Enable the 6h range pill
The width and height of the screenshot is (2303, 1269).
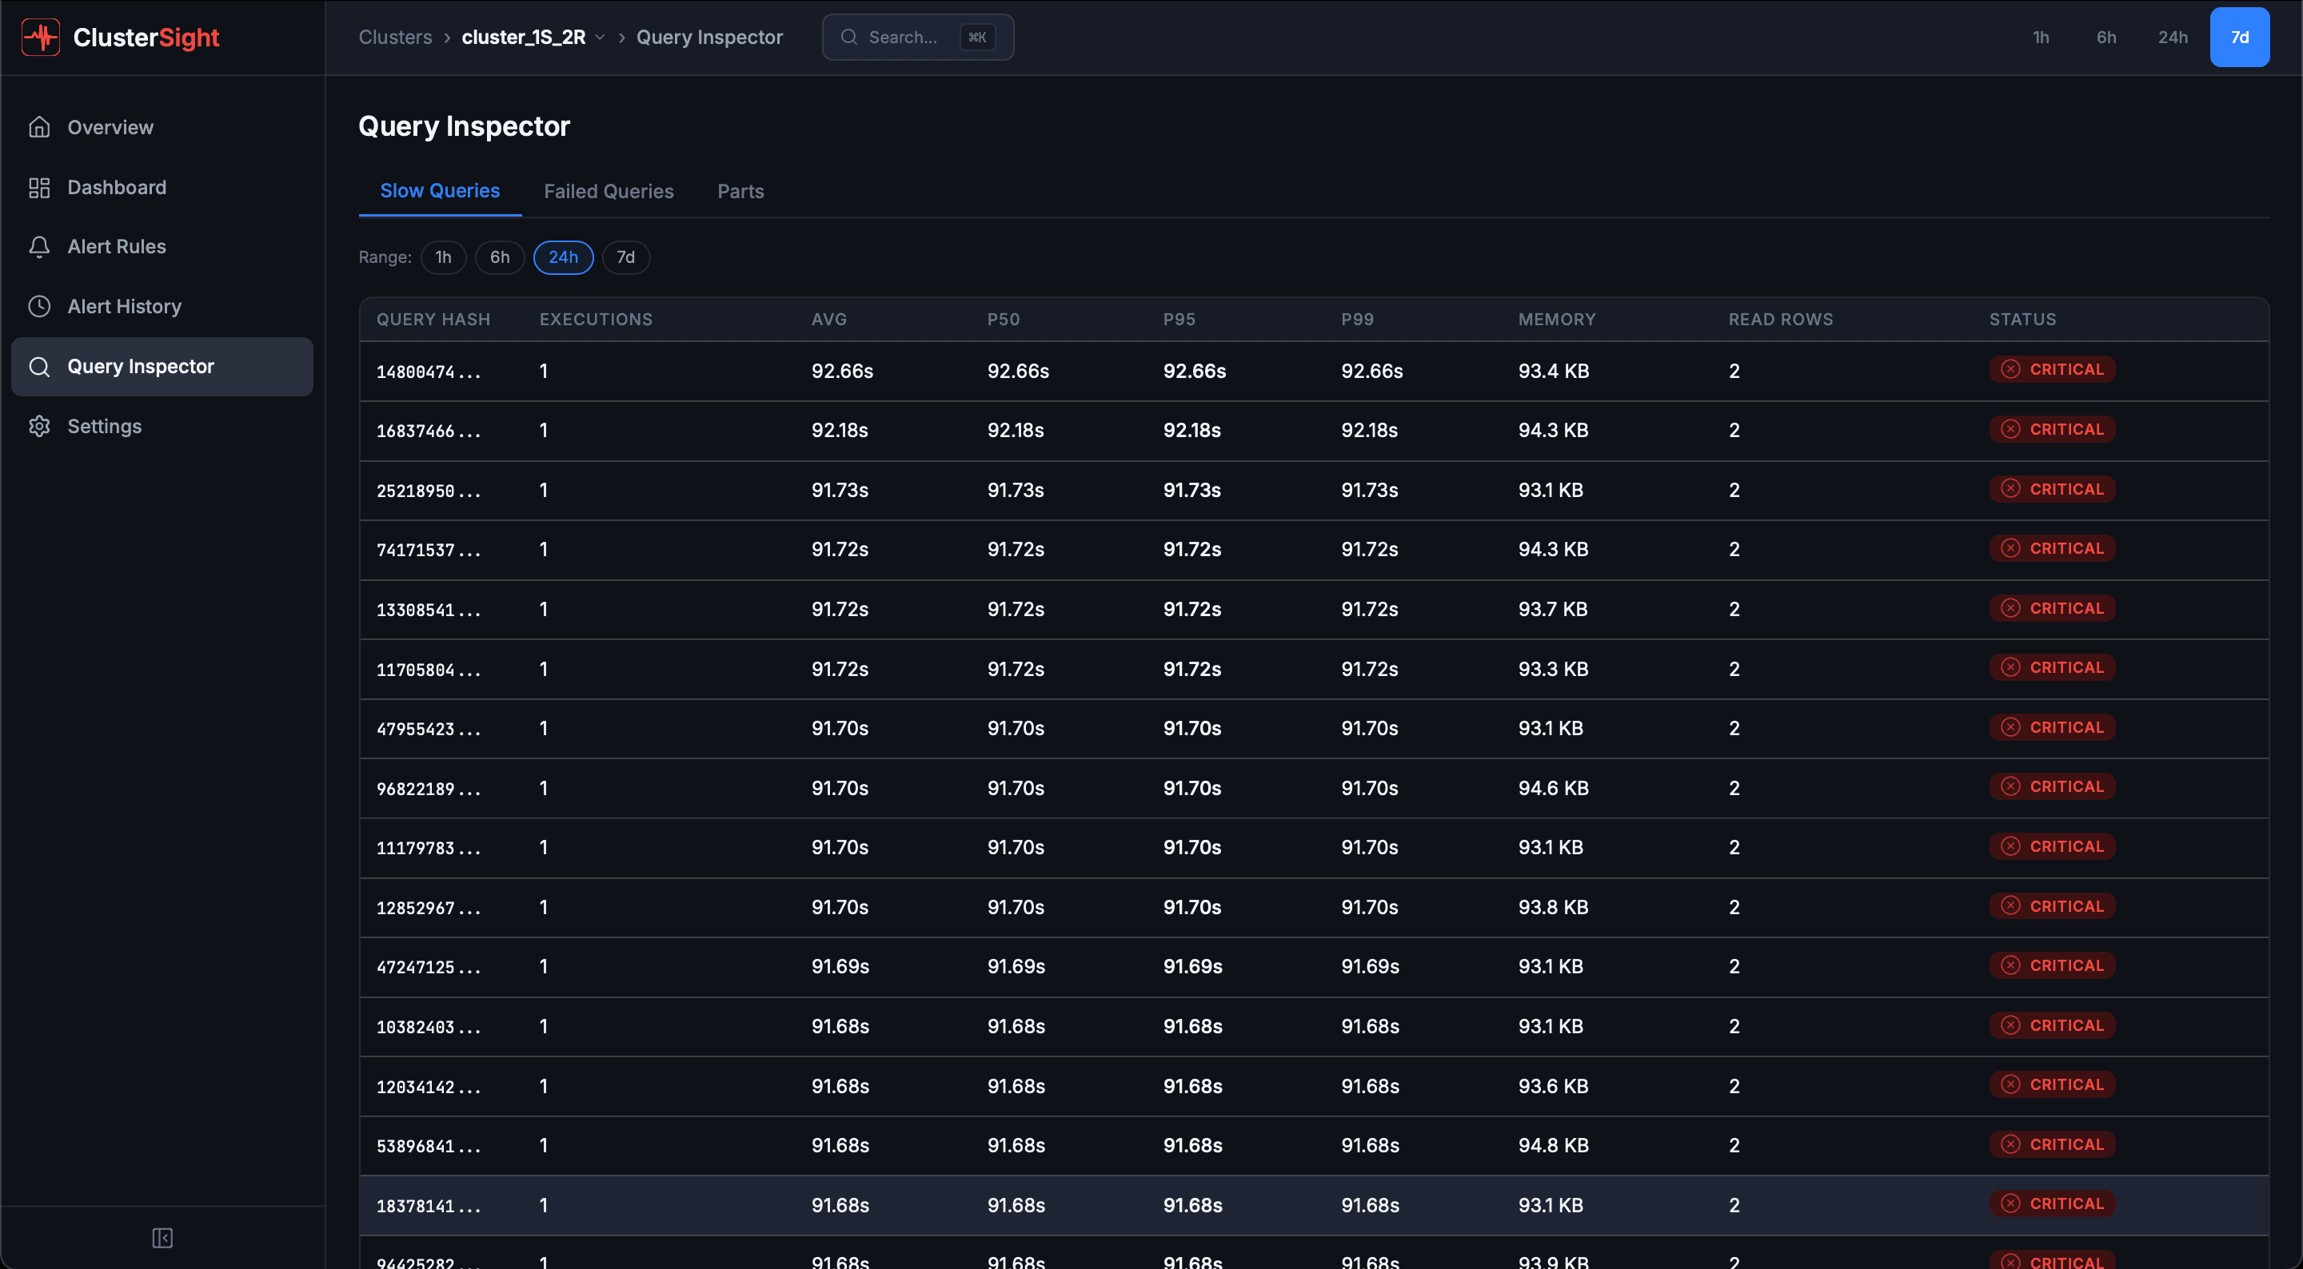point(499,257)
